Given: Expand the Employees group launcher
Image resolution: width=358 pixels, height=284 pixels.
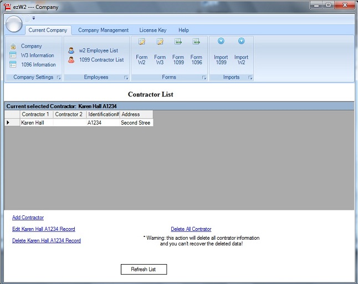Looking at the screenshot, I should pyautogui.click(x=126, y=78).
